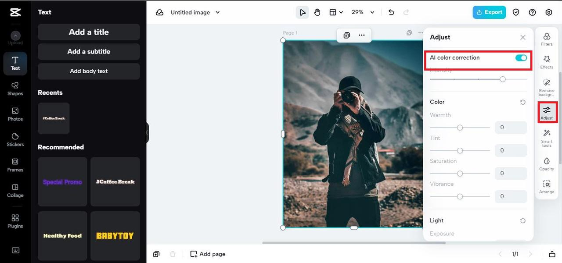The height and width of the screenshot is (263, 562).
Task: Select the recent #Coffee Break text preset
Action: (54, 118)
